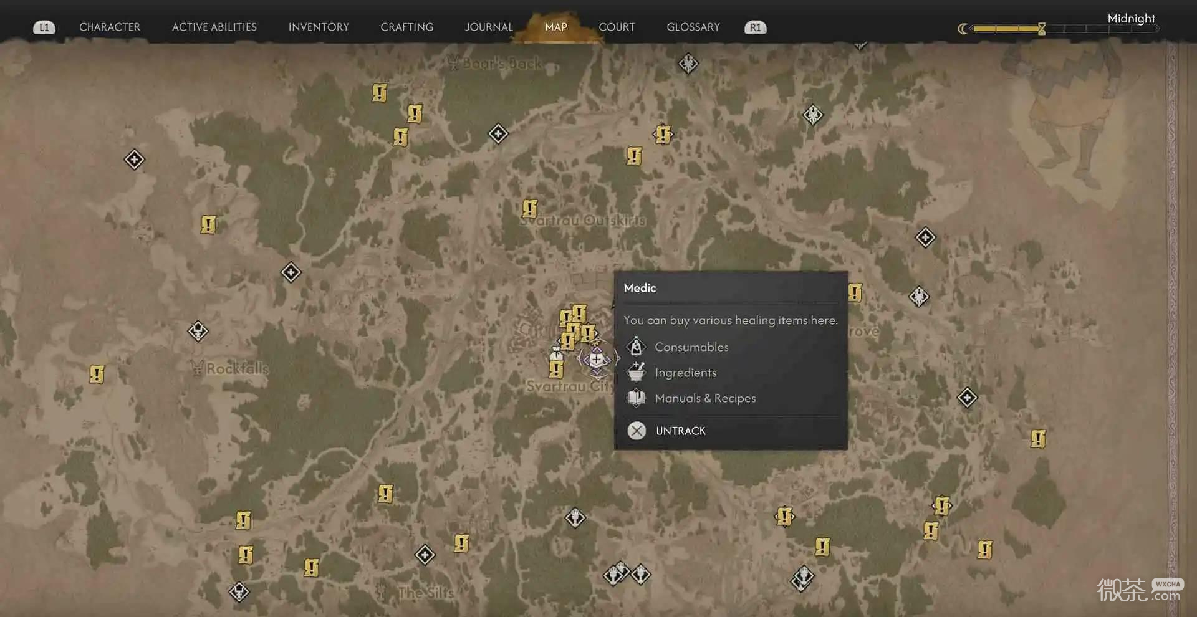Open the Character tab
This screenshot has width=1197, height=617.
110,27
